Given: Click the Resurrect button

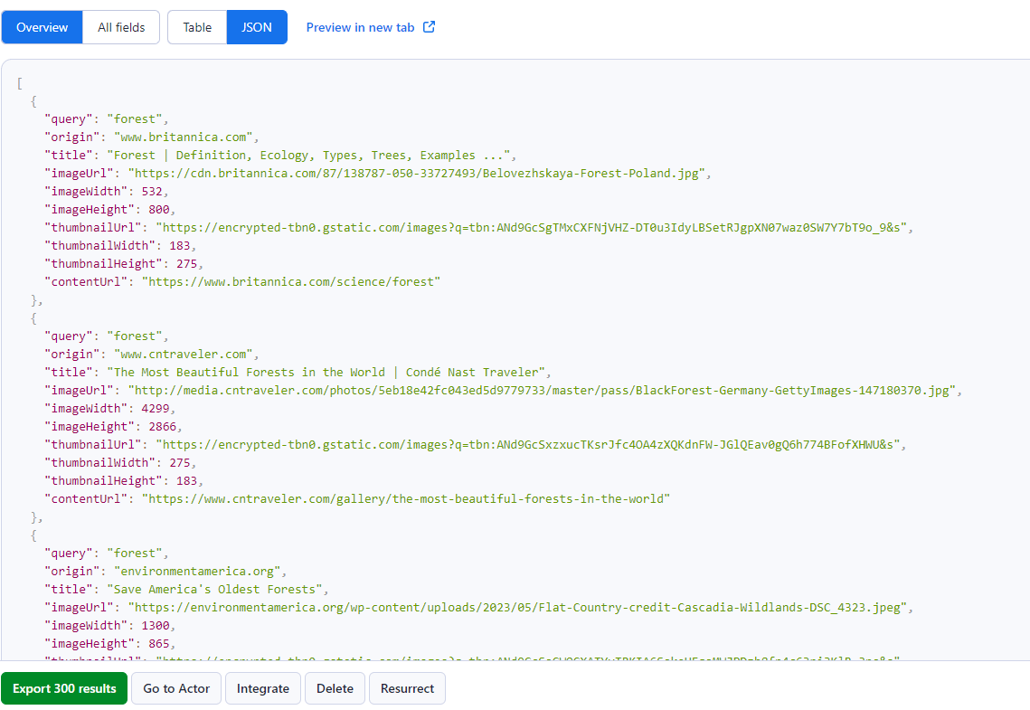Looking at the screenshot, I should [x=407, y=688].
